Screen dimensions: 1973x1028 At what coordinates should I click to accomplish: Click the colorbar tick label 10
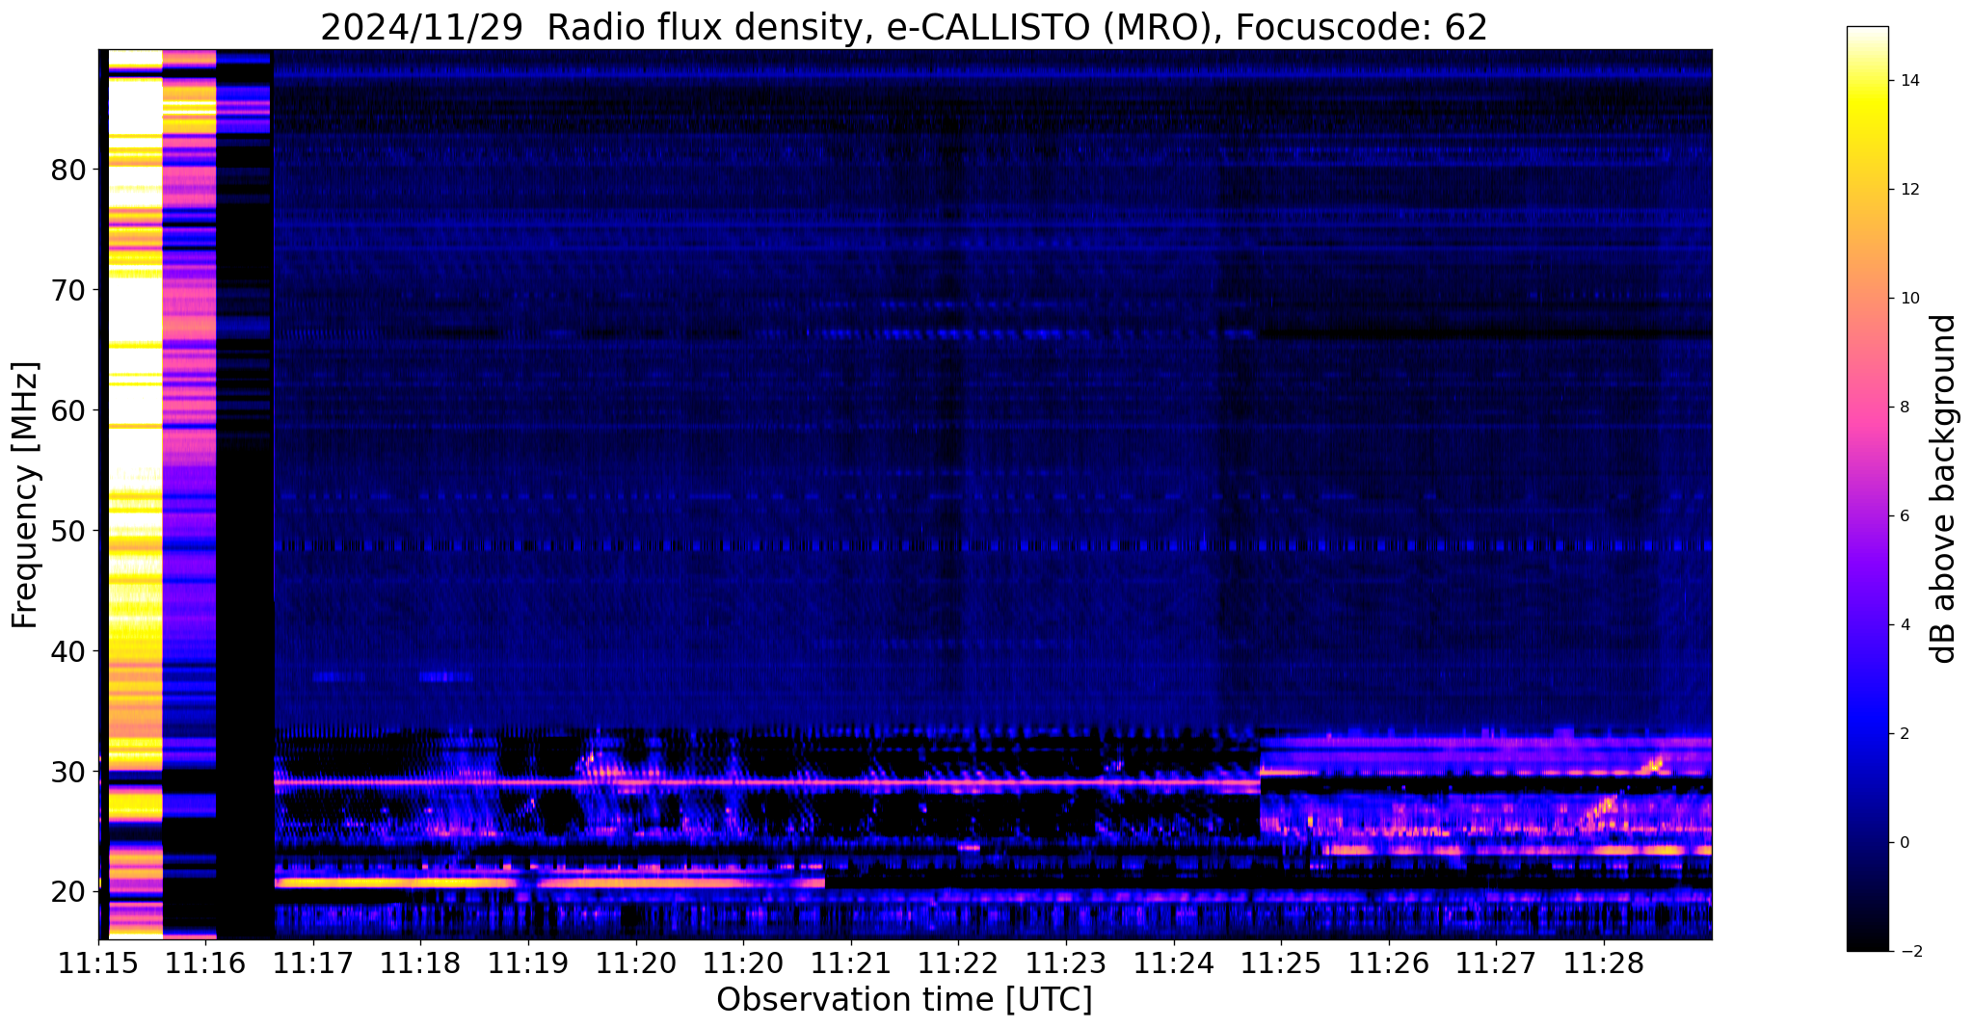[1909, 299]
